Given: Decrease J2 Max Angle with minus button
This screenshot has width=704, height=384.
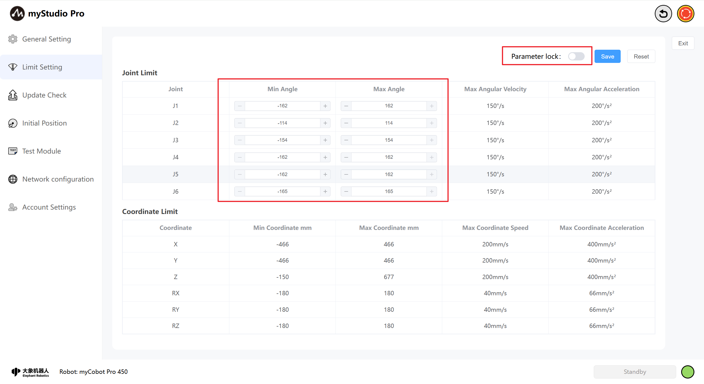Looking at the screenshot, I should [346, 123].
